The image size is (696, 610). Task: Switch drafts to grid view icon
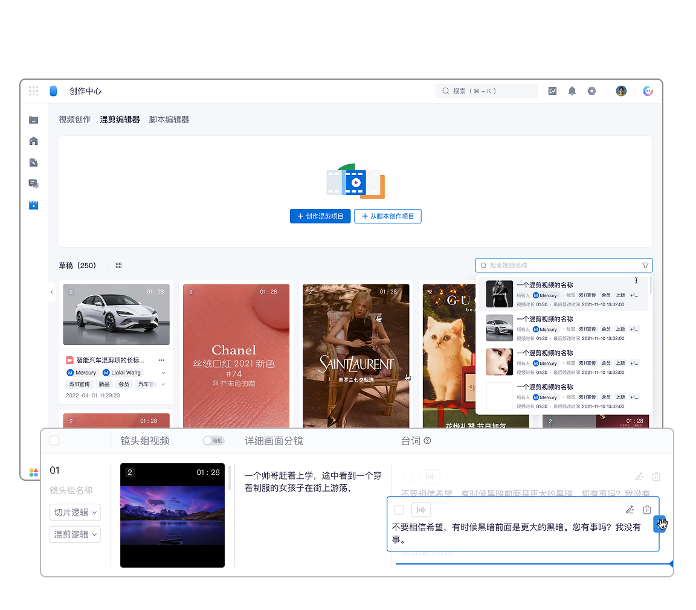[x=119, y=265]
